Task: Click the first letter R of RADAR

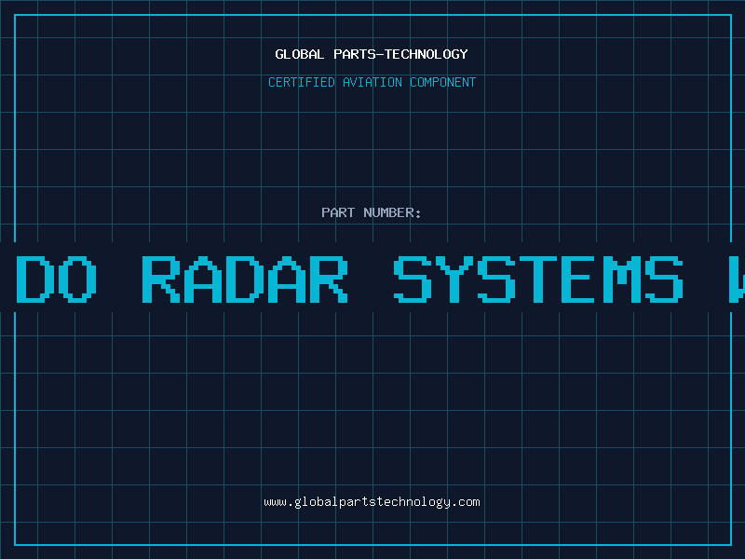Action: click(x=161, y=279)
